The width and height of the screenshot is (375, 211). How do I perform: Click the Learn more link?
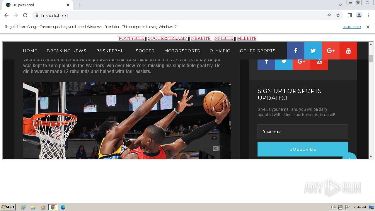tap(352, 27)
